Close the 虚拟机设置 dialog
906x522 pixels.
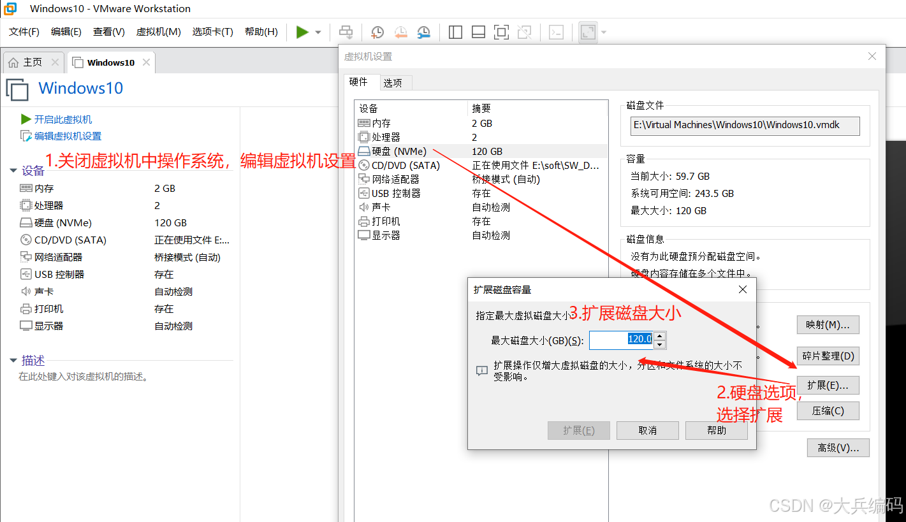pyautogui.click(x=872, y=57)
